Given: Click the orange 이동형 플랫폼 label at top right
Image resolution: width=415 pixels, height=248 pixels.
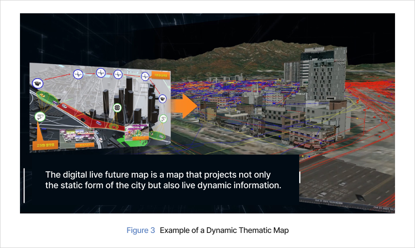Looking at the screenshot, I should [x=159, y=75].
